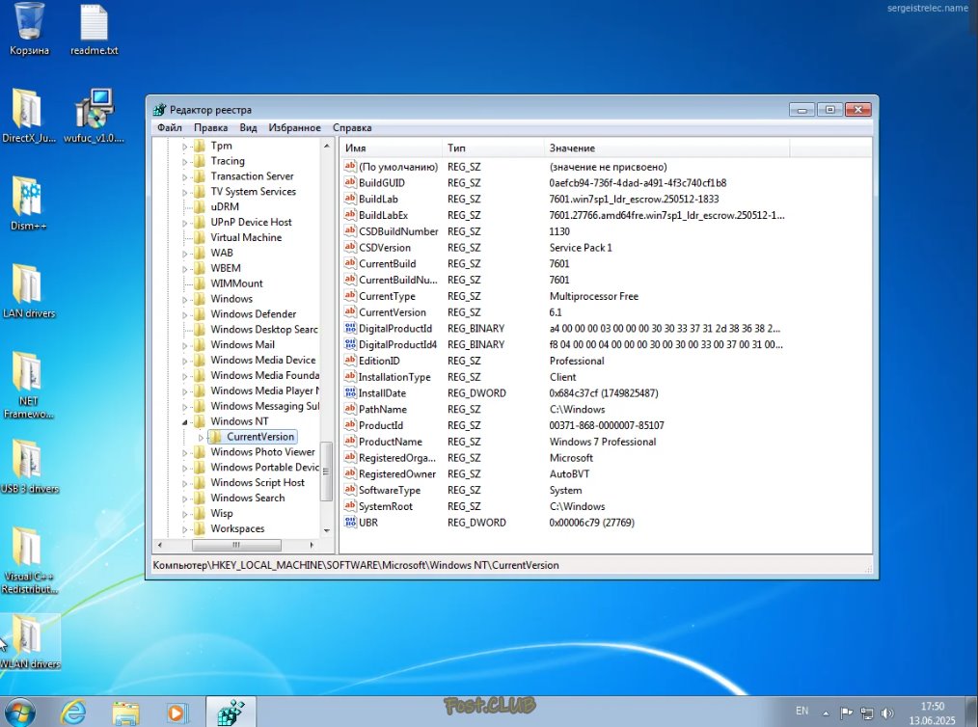Open the Вид menu
978x727 pixels.
[x=248, y=128]
